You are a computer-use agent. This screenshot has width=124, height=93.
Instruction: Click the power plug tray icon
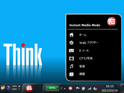pyautogui.click(x=83, y=88)
